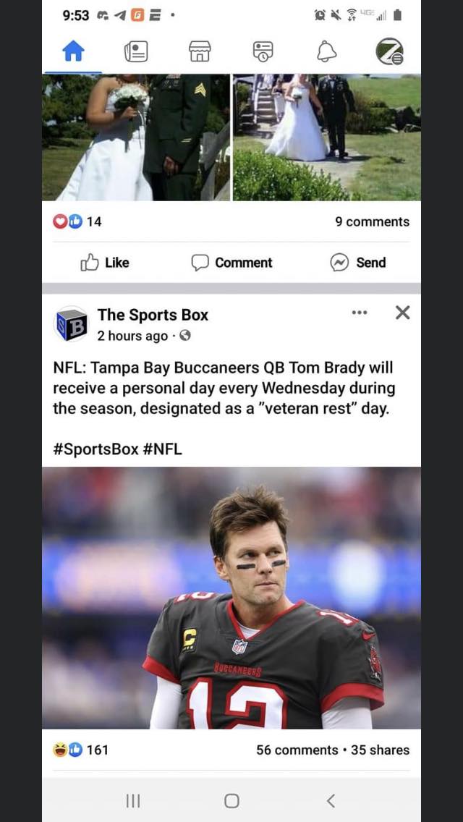This screenshot has width=463, height=822.
Task: Open three-dot options for Sports Box post
Action: coord(360,313)
